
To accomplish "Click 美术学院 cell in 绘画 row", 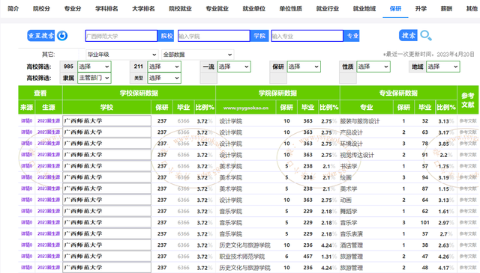I will [231, 177].
